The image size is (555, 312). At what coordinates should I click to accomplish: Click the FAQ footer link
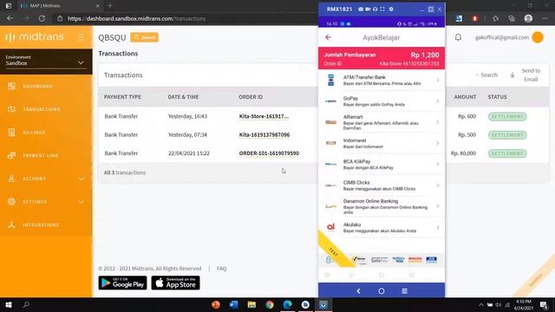[x=222, y=269]
